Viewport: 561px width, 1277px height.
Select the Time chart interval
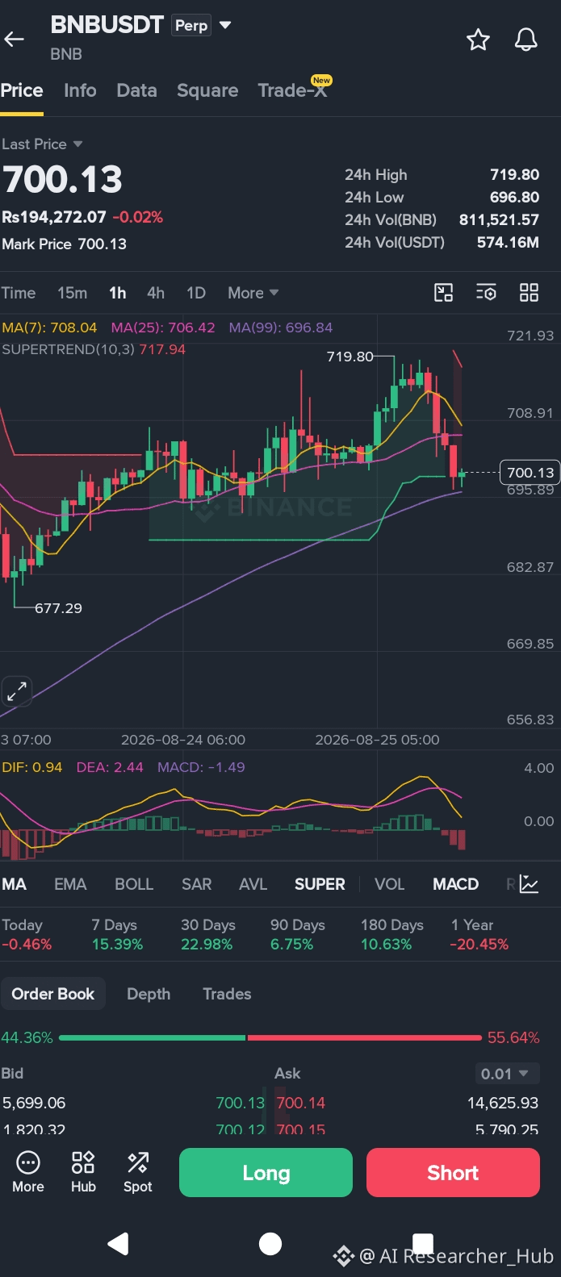[19, 293]
